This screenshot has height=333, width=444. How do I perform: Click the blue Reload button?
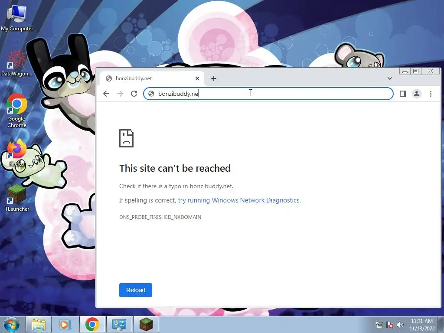click(x=136, y=290)
